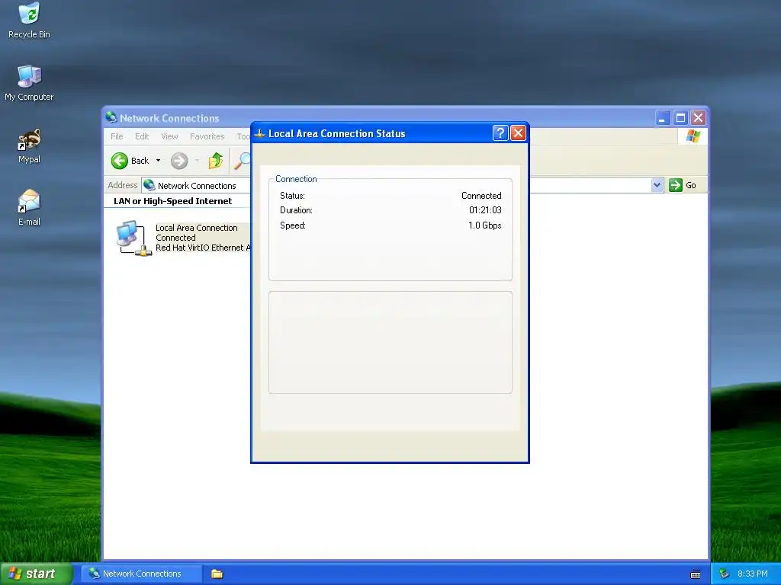Viewport: 781px width, 585px height.
Task: Open the Forward button history dropdown arrow
Action: [x=197, y=161]
